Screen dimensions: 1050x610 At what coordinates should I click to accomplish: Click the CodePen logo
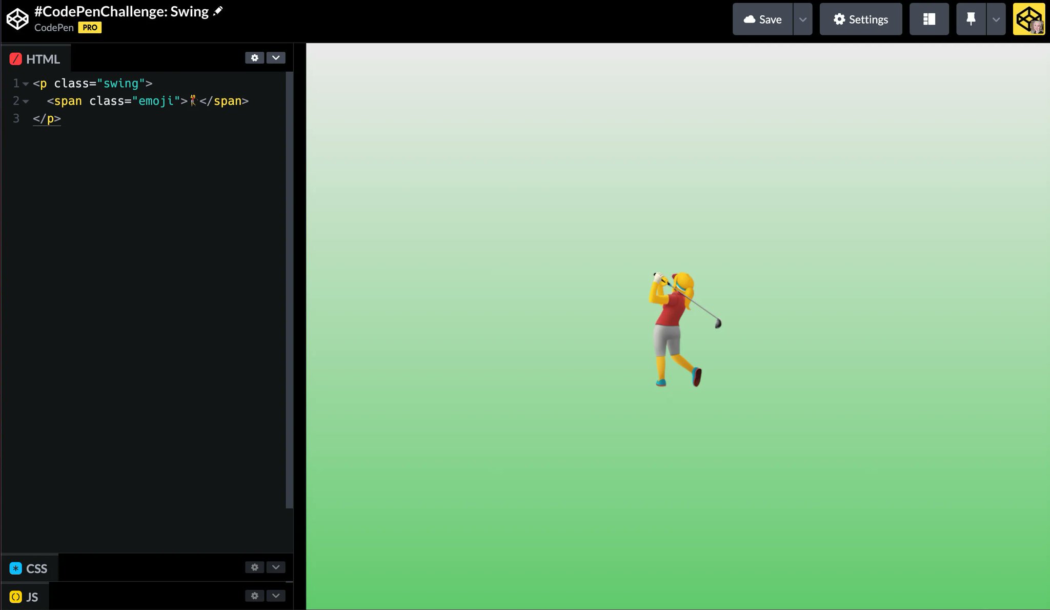click(17, 19)
